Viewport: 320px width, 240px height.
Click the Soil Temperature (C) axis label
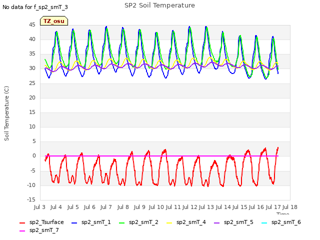pos(6,113)
